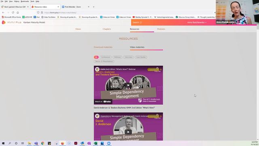This screenshot has height=146, width=259.
Task: Open OneNote from the taskbar
Action: pyautogui.click(x=89, y=143)
